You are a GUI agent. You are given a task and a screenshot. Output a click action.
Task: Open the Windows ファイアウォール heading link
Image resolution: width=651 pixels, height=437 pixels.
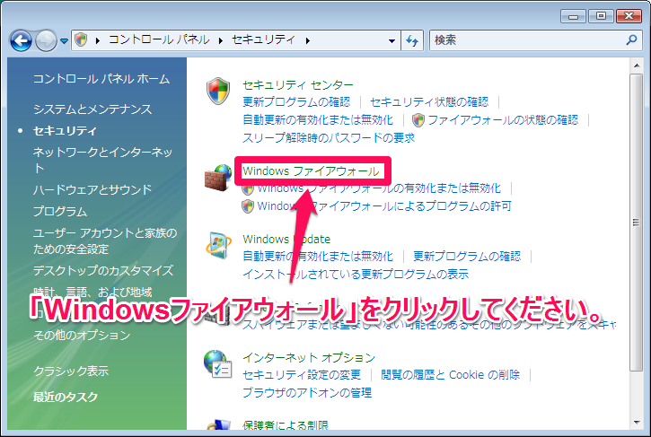point(311,171)
